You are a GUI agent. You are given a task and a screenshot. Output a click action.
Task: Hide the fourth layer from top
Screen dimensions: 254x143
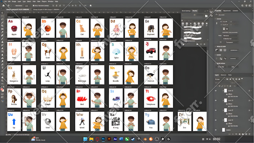(216, 120)
